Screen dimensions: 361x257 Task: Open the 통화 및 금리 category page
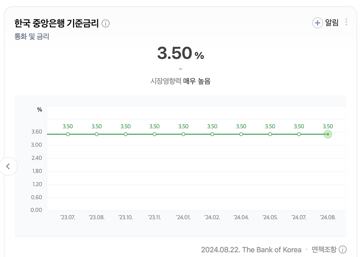coord(32,36)
